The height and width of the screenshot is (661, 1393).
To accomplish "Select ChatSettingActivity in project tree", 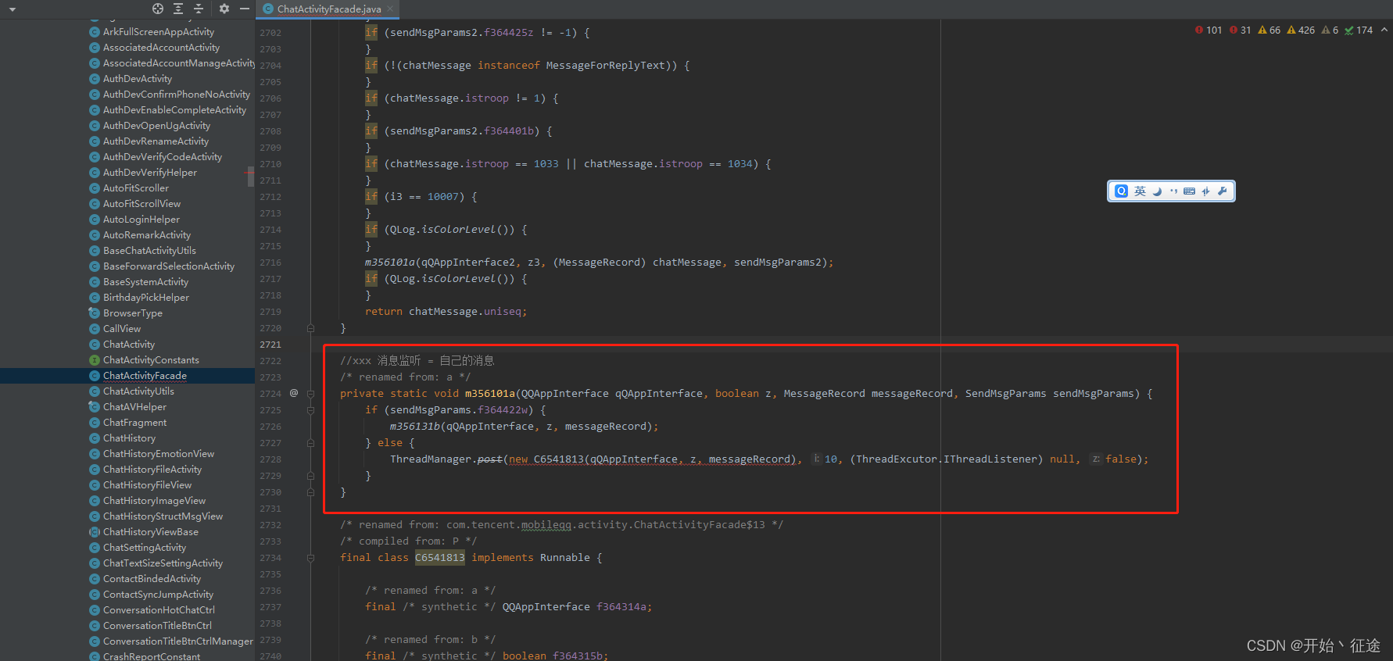I will [x=145, y=548].
